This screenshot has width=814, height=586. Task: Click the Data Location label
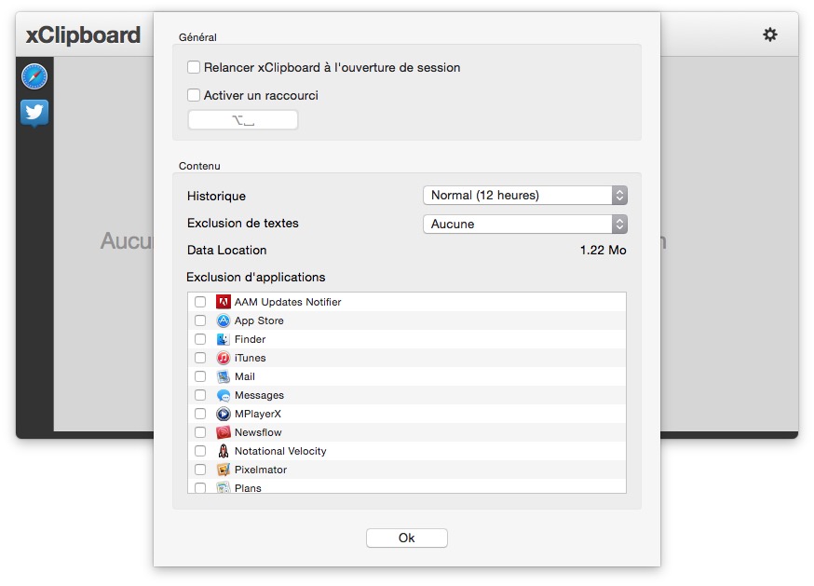click(227, 251)
